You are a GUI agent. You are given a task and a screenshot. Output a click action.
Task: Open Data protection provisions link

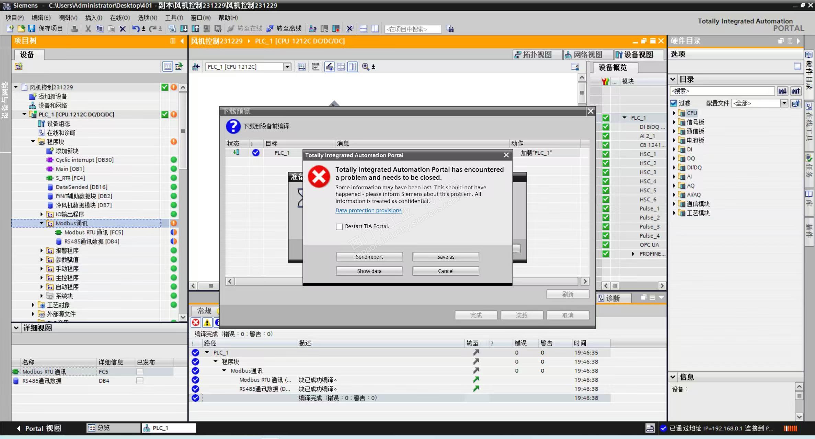coord(368,211)
